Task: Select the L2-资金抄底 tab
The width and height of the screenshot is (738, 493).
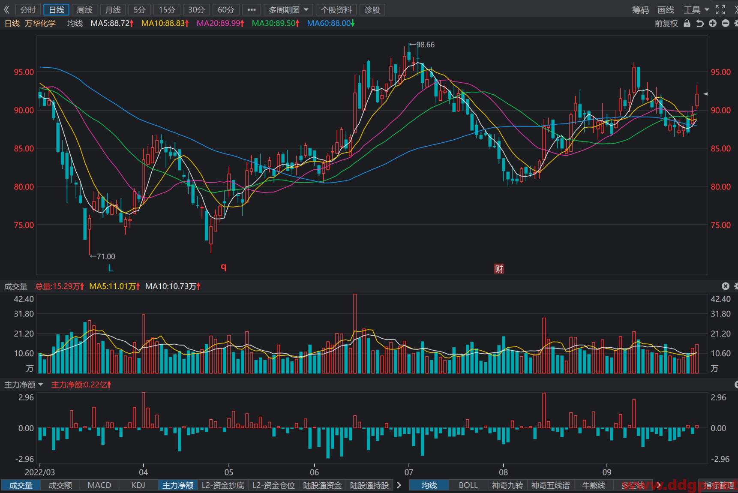Action: click(223, 485)
